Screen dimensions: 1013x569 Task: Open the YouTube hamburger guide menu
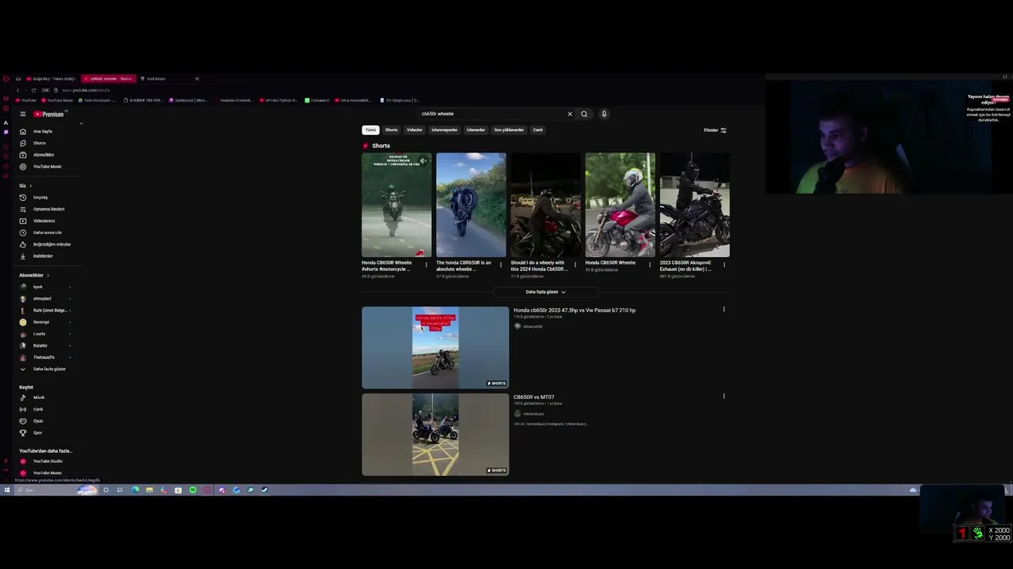23,114
